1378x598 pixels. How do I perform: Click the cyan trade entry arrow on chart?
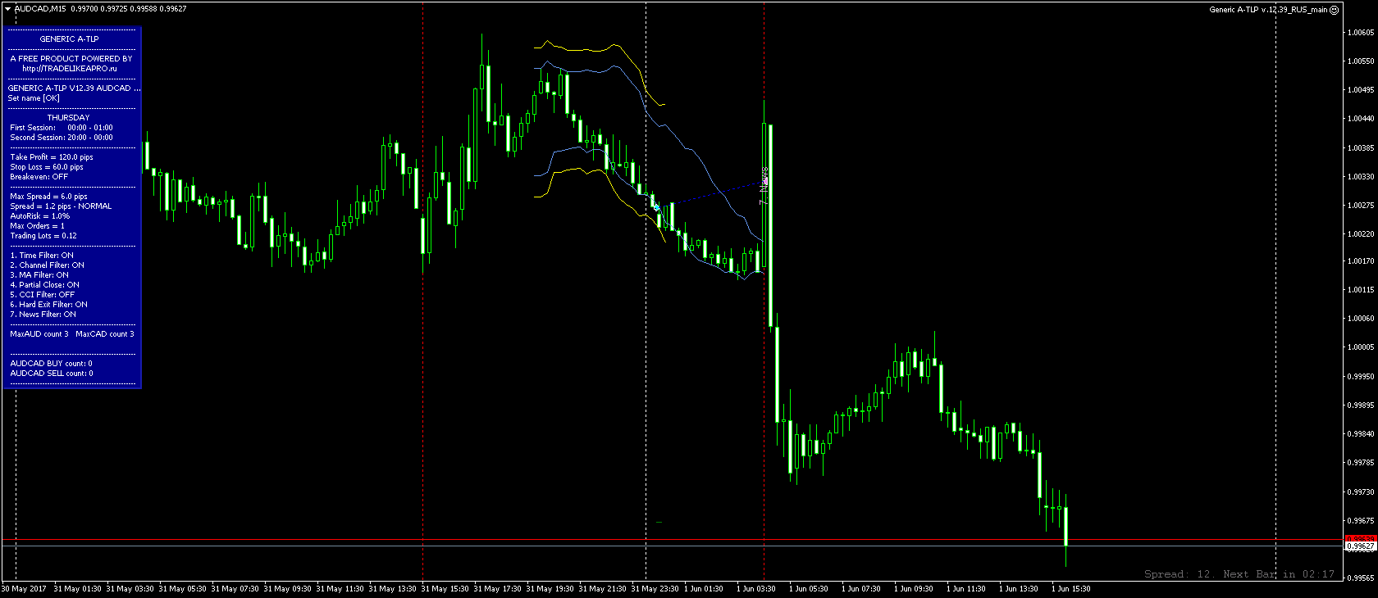[656, 206]
